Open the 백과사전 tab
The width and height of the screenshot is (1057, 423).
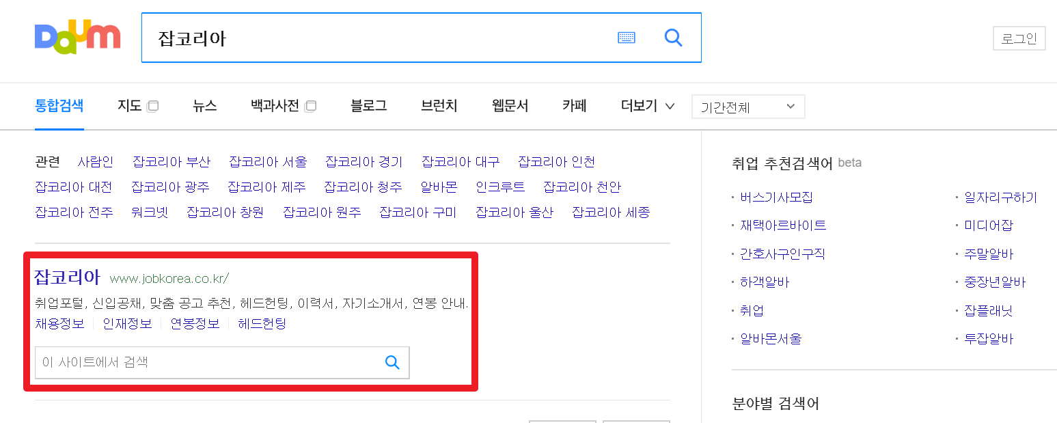point(275,106)
